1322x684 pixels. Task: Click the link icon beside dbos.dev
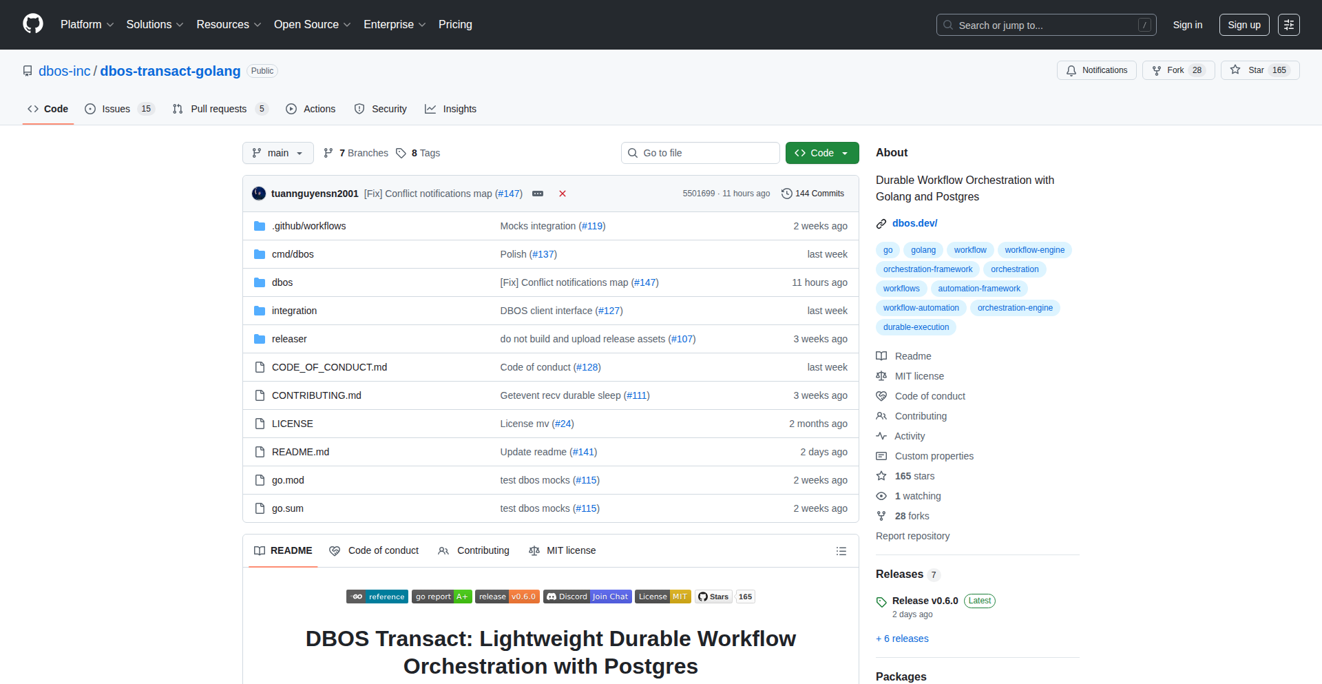point(881,224)
